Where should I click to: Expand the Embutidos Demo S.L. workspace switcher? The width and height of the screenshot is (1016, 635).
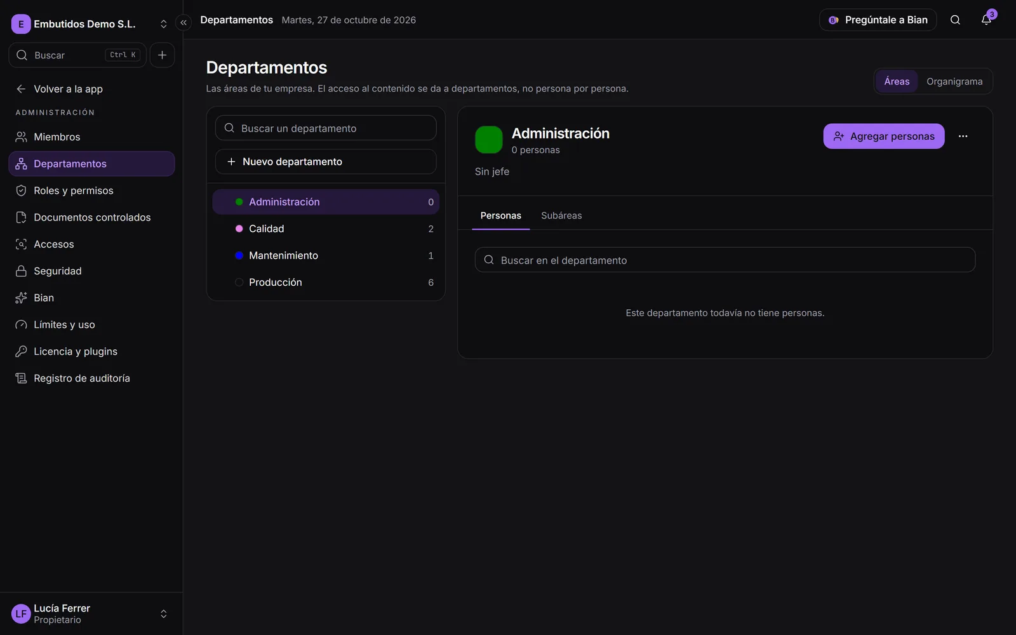(163, 24)
